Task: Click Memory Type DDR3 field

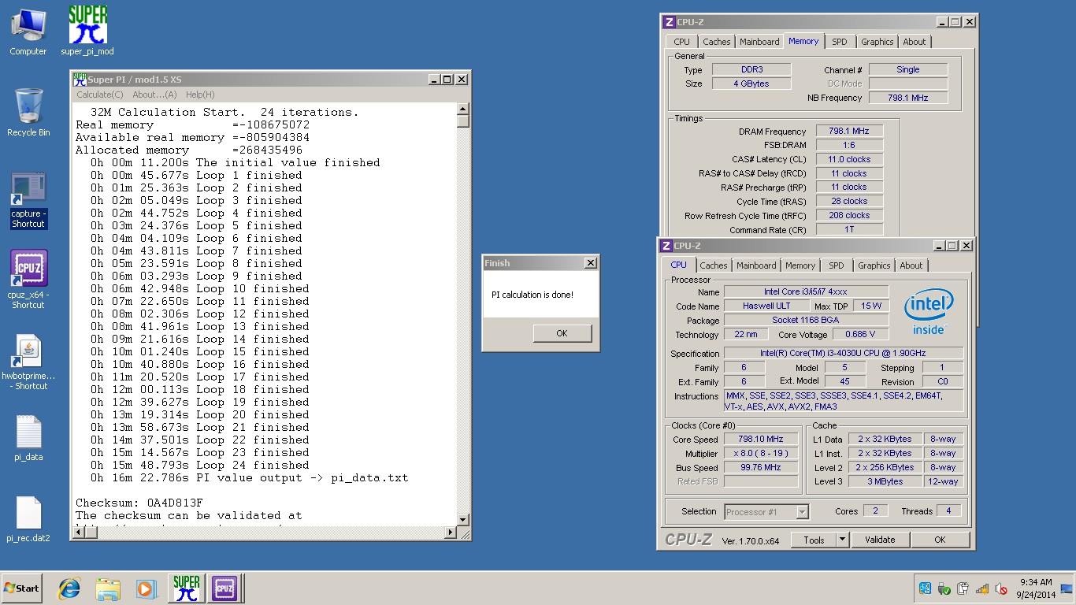Action: [751, 69]
